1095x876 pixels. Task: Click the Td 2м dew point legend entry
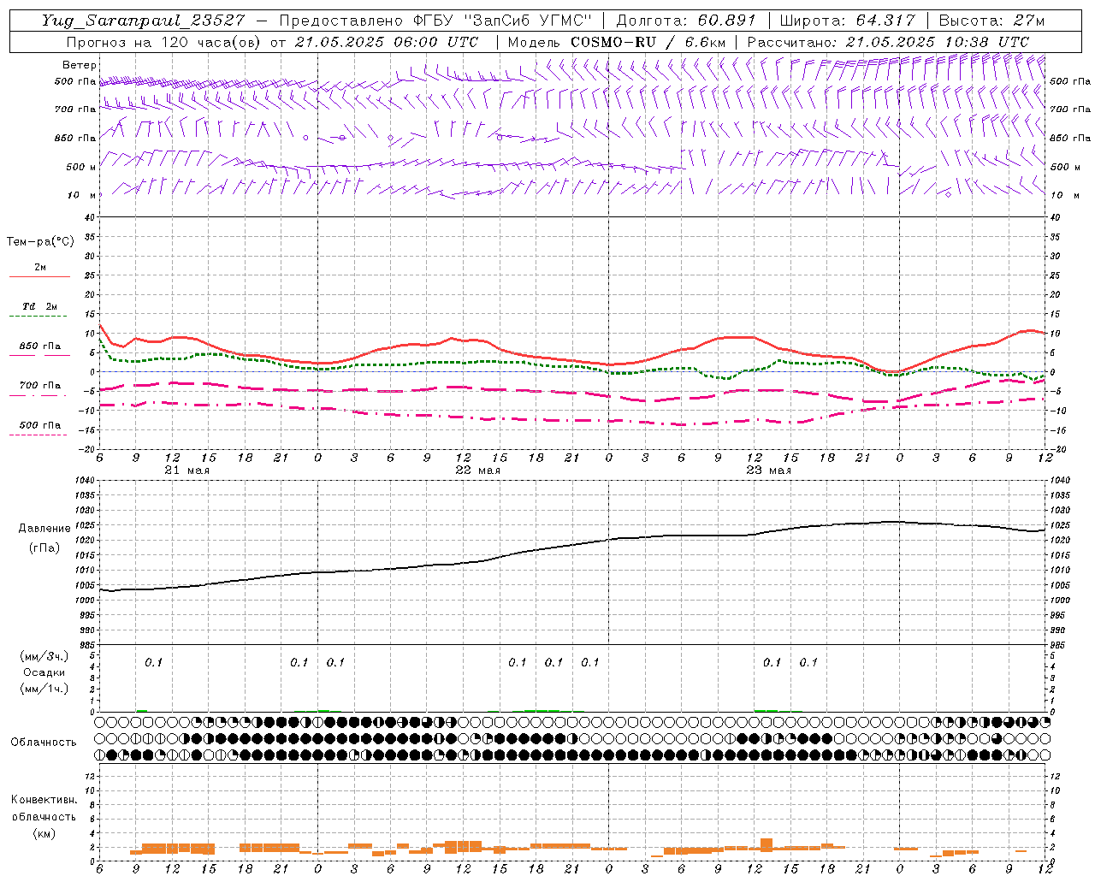coord(40,306)
